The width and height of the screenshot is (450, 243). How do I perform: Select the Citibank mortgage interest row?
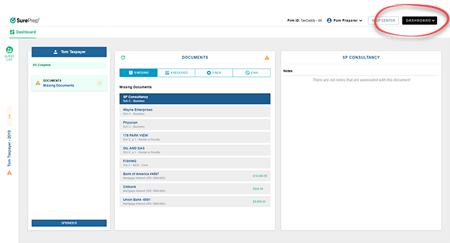tap(195, 188)
